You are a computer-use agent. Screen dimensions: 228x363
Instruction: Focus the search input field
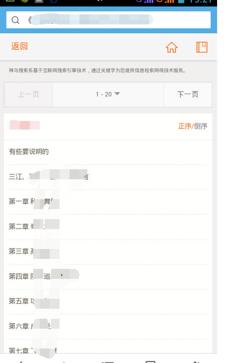[x=108, y=20]
